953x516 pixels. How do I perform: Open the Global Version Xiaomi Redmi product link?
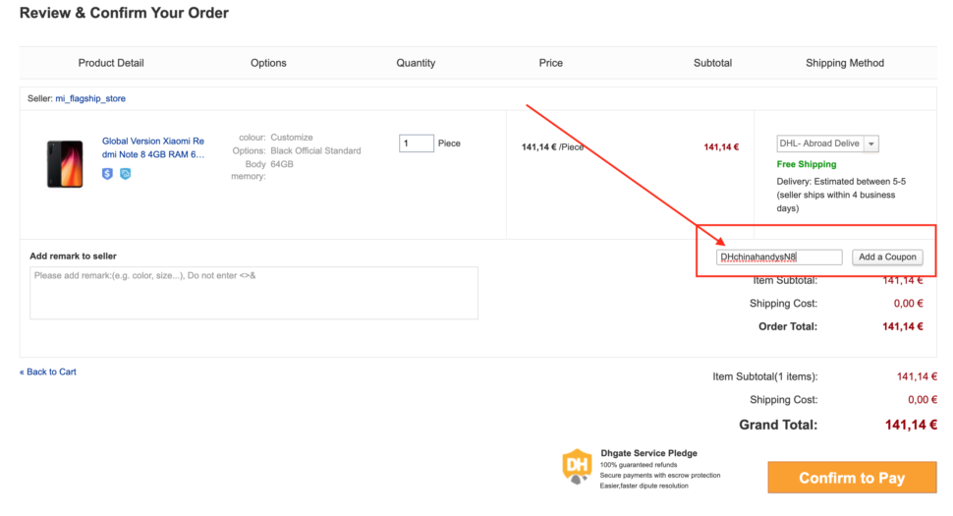(153, 147)
